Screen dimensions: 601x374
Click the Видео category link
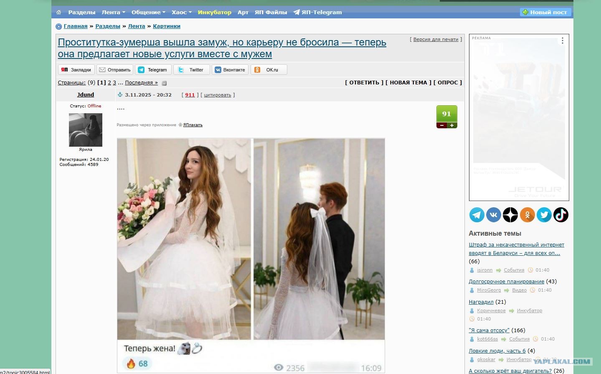pos(520,290)
